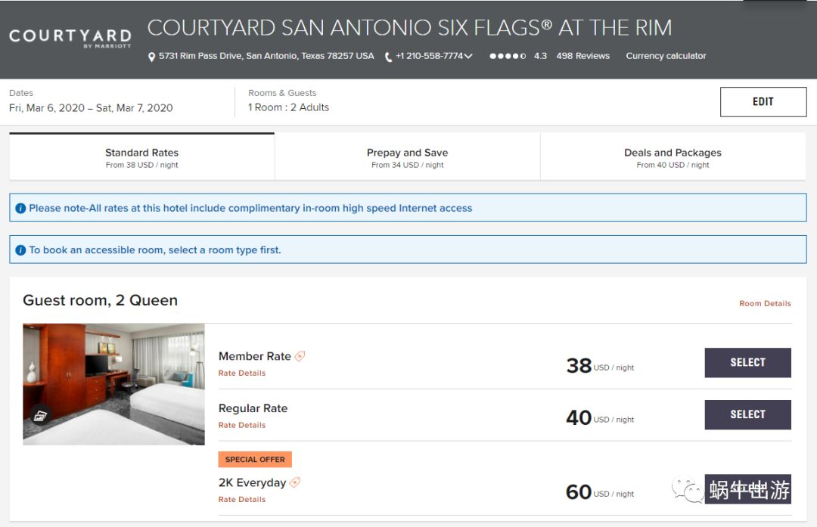The height and width of the screenshot is (527, 817).
Task: Open the Currency calculator link
Action: coord(666,56)
